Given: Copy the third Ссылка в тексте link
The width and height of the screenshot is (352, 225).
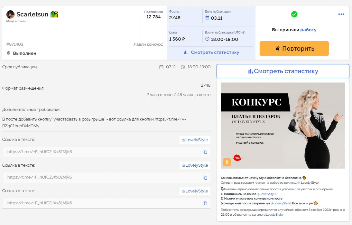Looking at the screenshot, I should [205, 203].
